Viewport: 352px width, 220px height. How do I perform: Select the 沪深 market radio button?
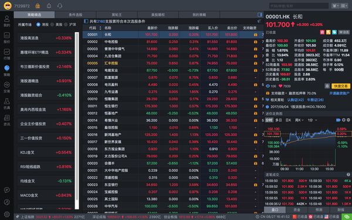tap(66, 25)
